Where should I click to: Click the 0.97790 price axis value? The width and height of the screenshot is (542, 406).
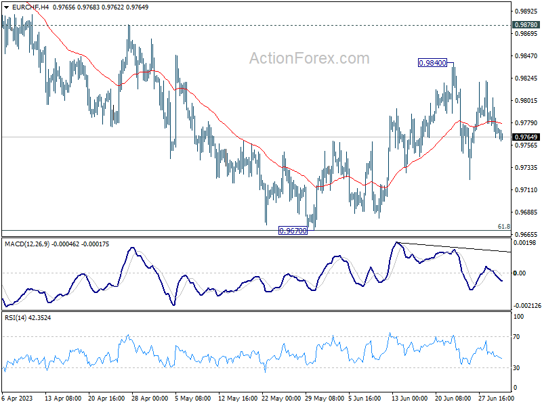click(526, 123)
